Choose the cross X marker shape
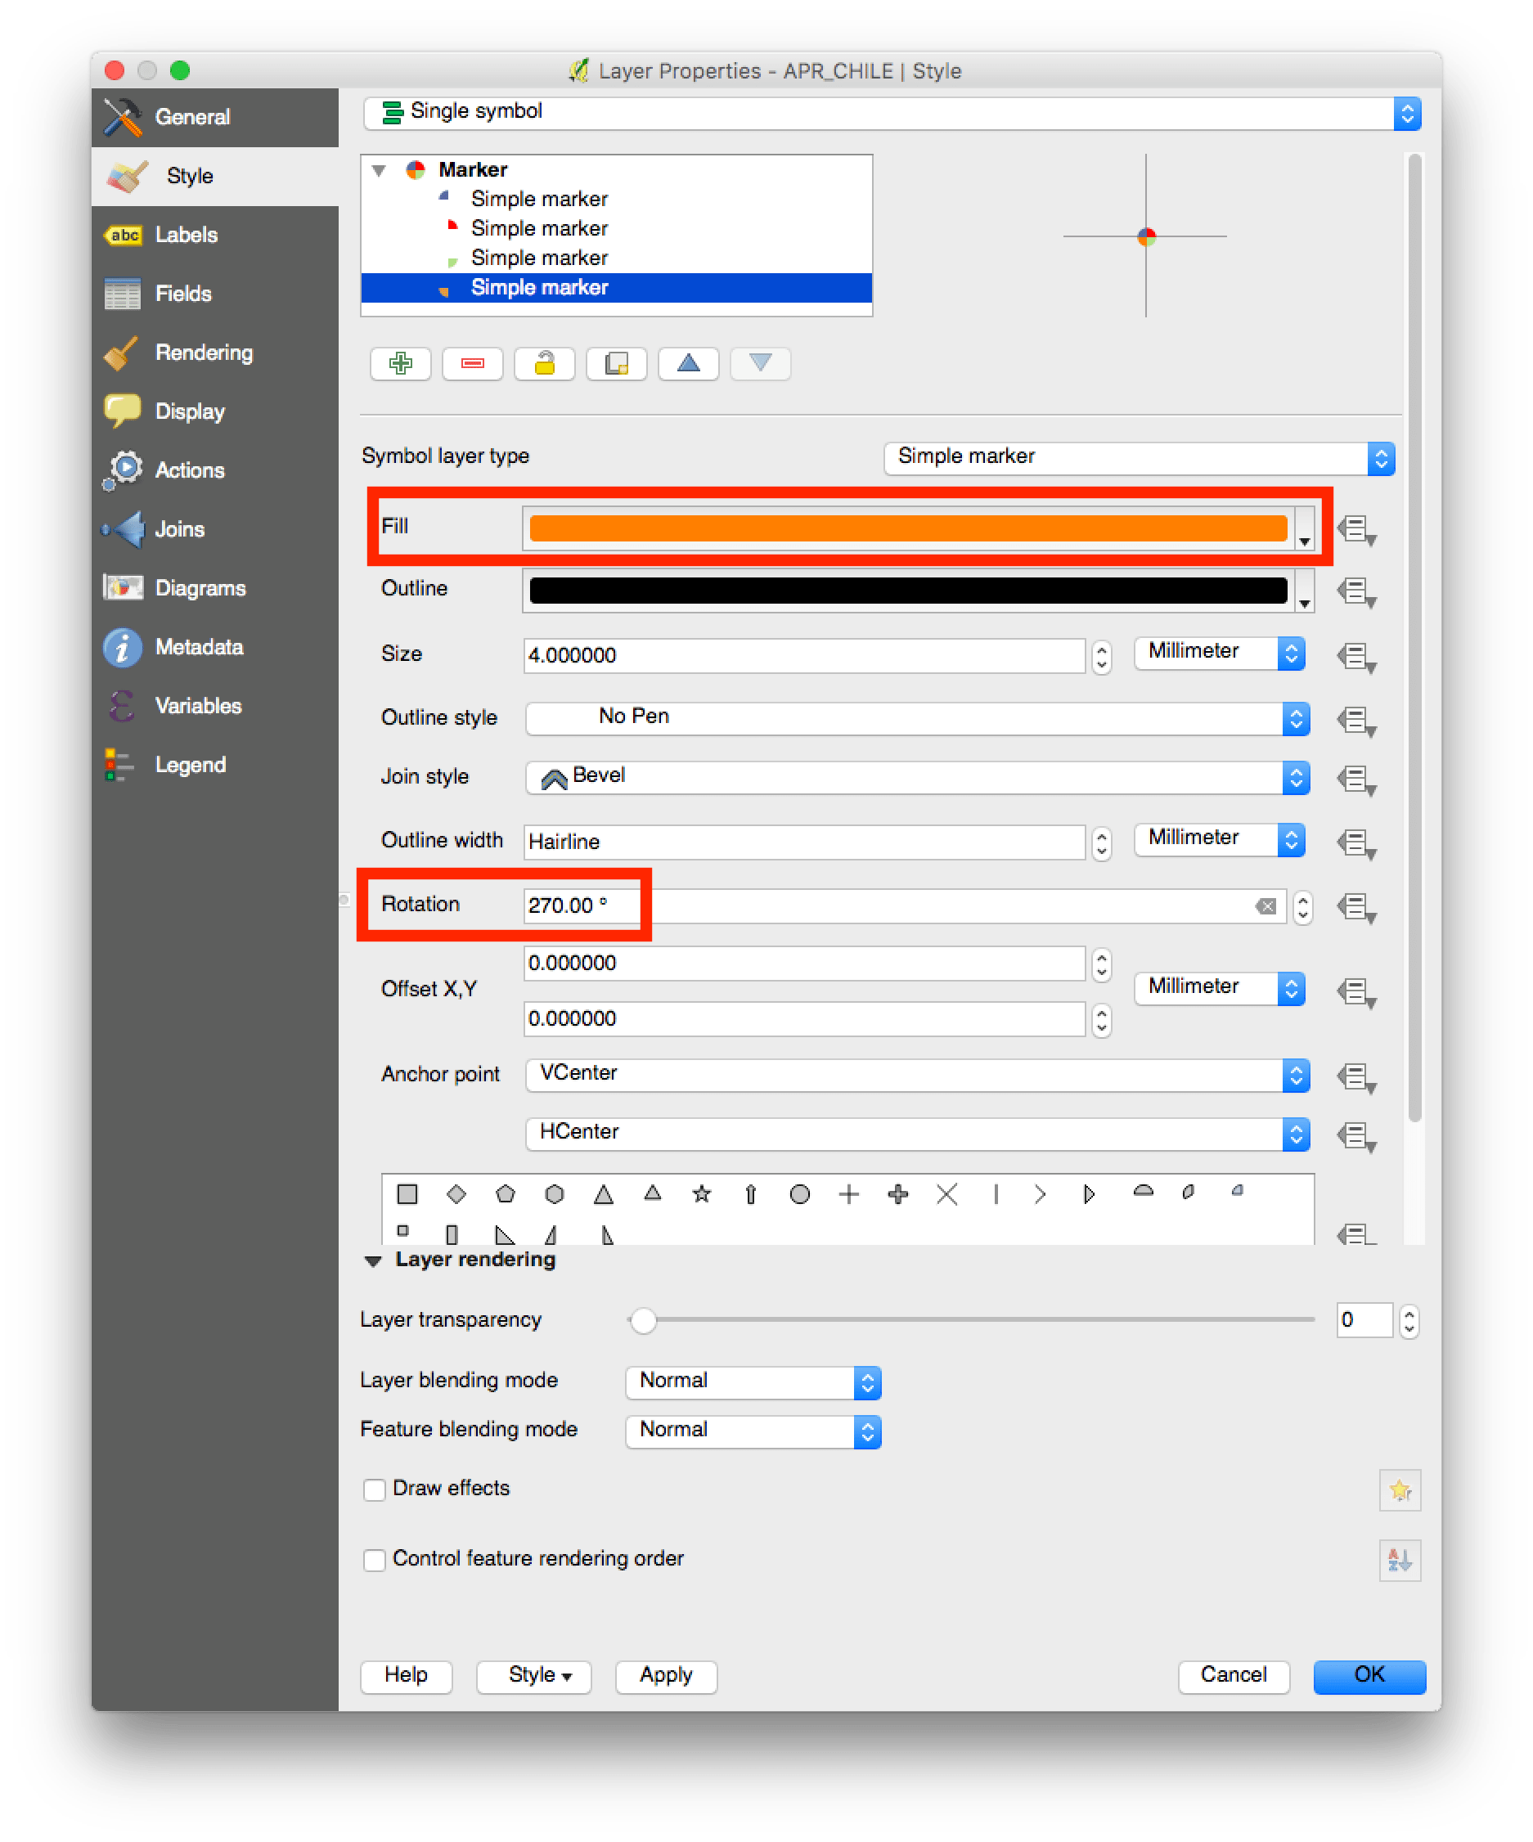 point(947,1194)
